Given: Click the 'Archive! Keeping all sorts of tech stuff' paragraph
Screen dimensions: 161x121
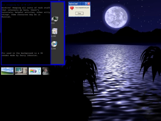Looking at the screenshot, I should pos(26,12).
